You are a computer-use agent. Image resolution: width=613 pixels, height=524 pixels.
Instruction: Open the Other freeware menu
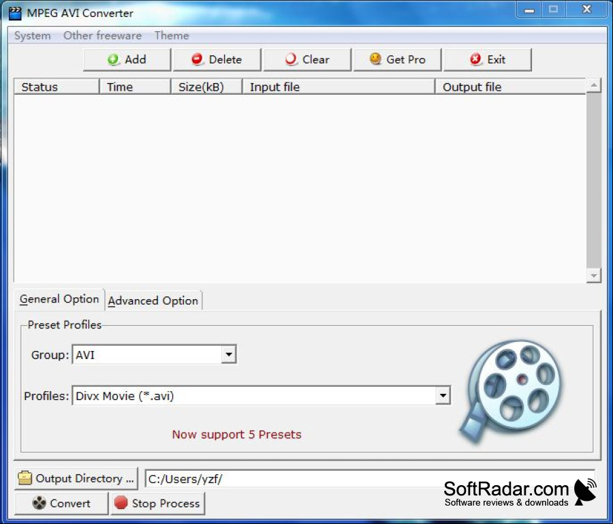point(102,35)
